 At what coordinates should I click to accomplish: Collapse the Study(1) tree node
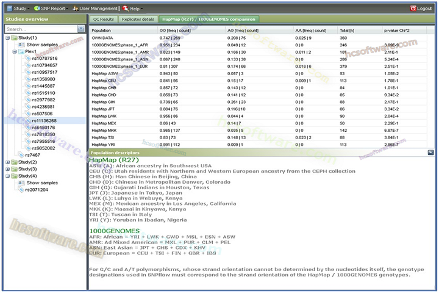pyautogui.click(x=7, y=38)
